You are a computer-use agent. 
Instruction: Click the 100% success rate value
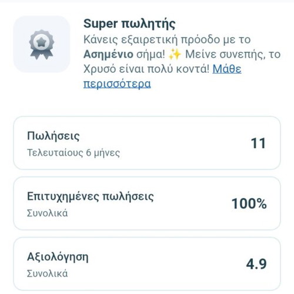[x=249, y=203]
